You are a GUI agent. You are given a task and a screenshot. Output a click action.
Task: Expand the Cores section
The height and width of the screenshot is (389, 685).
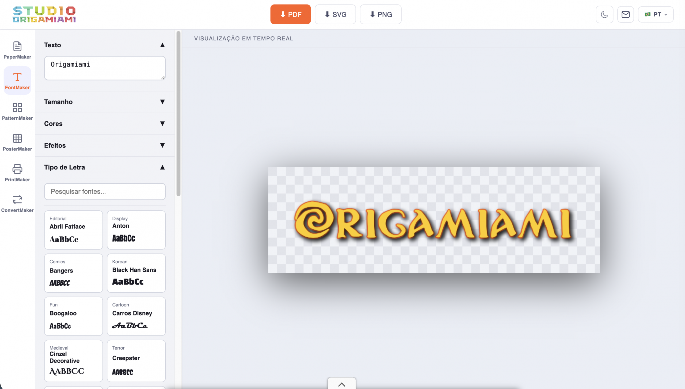tap(105, 124)
